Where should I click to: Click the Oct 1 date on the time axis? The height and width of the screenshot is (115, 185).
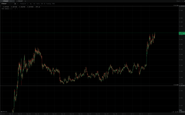124,114
